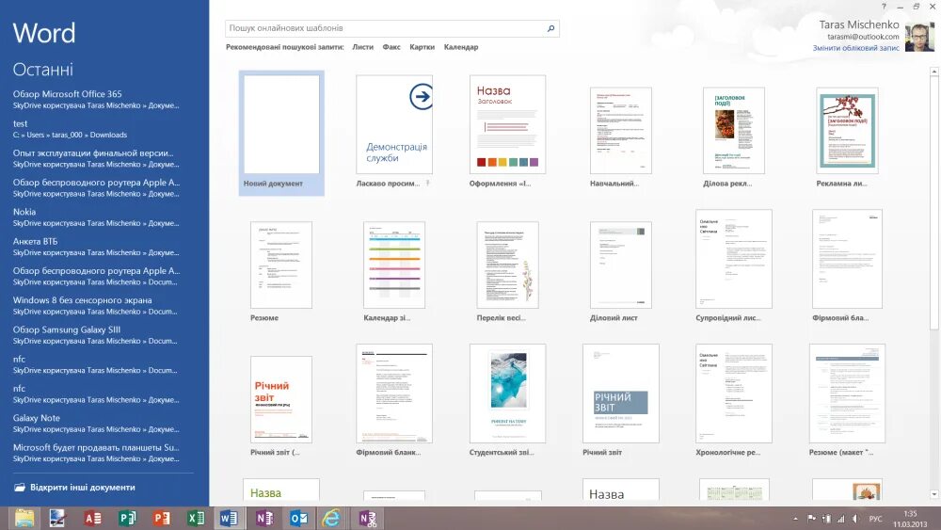Screen dimensions: 941x530
Task: Select the Перелік весі... template
Action: click(x=508, y=265)
